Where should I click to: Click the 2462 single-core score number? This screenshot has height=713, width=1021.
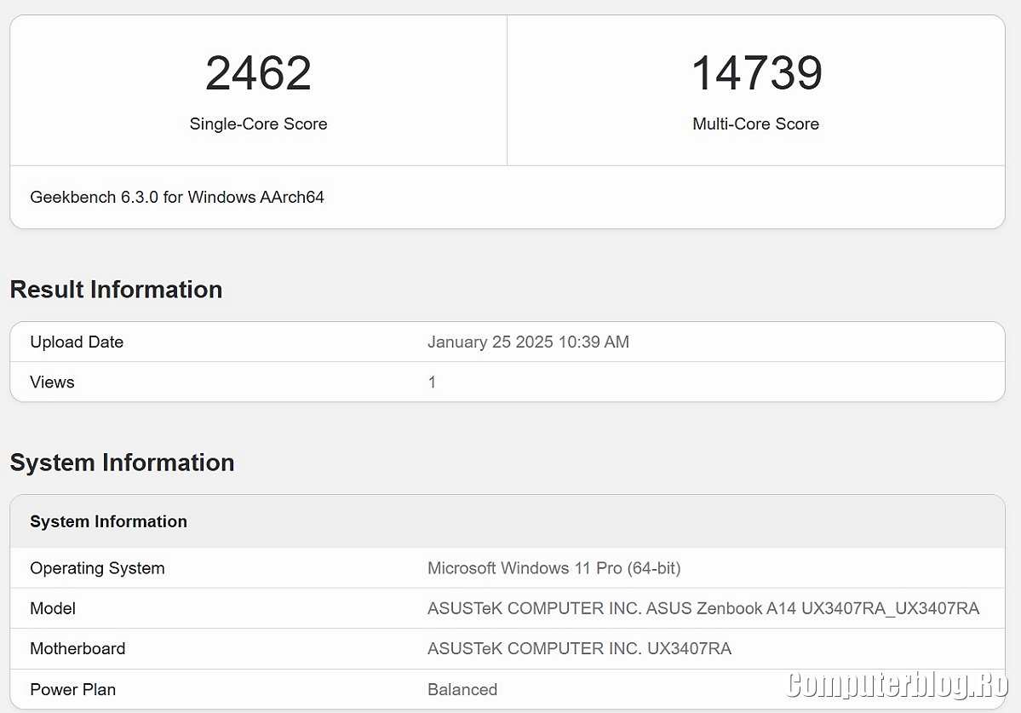click(258, 73)
